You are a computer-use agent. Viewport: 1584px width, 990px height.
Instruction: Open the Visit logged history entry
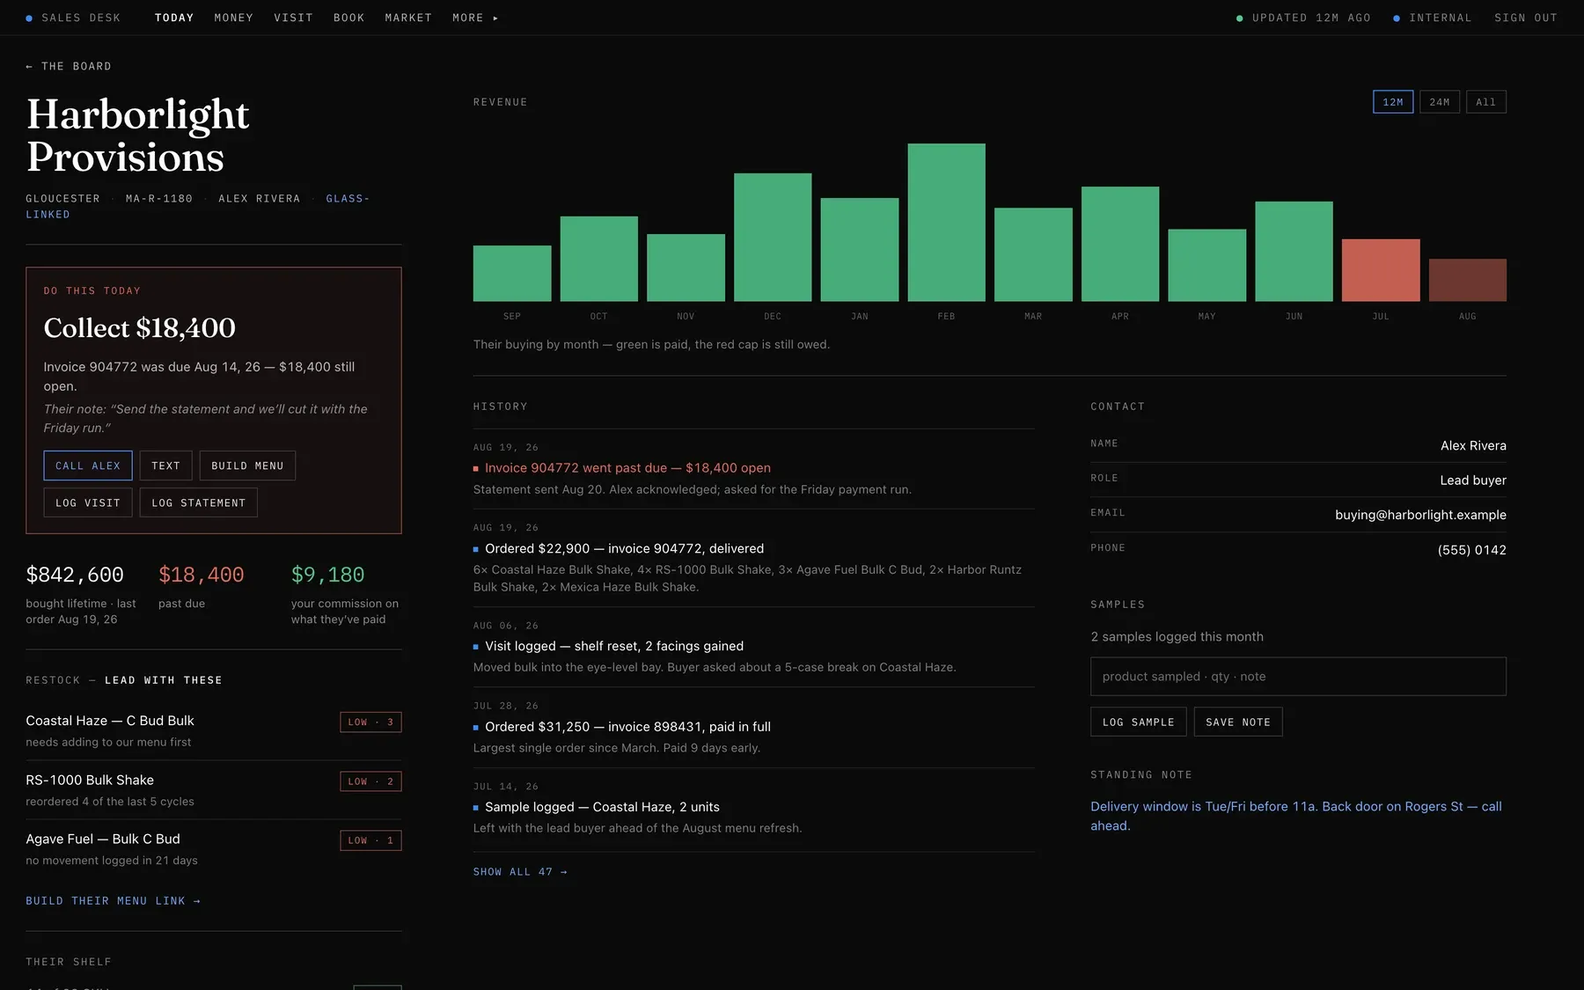pyautogui.click(x=753, y=647)
